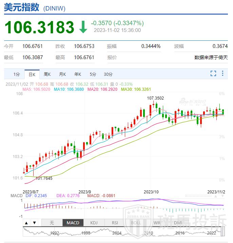Select the 周K weekly chart tab
The height and width of the screenshot is (243, 233).
point(47,74)
